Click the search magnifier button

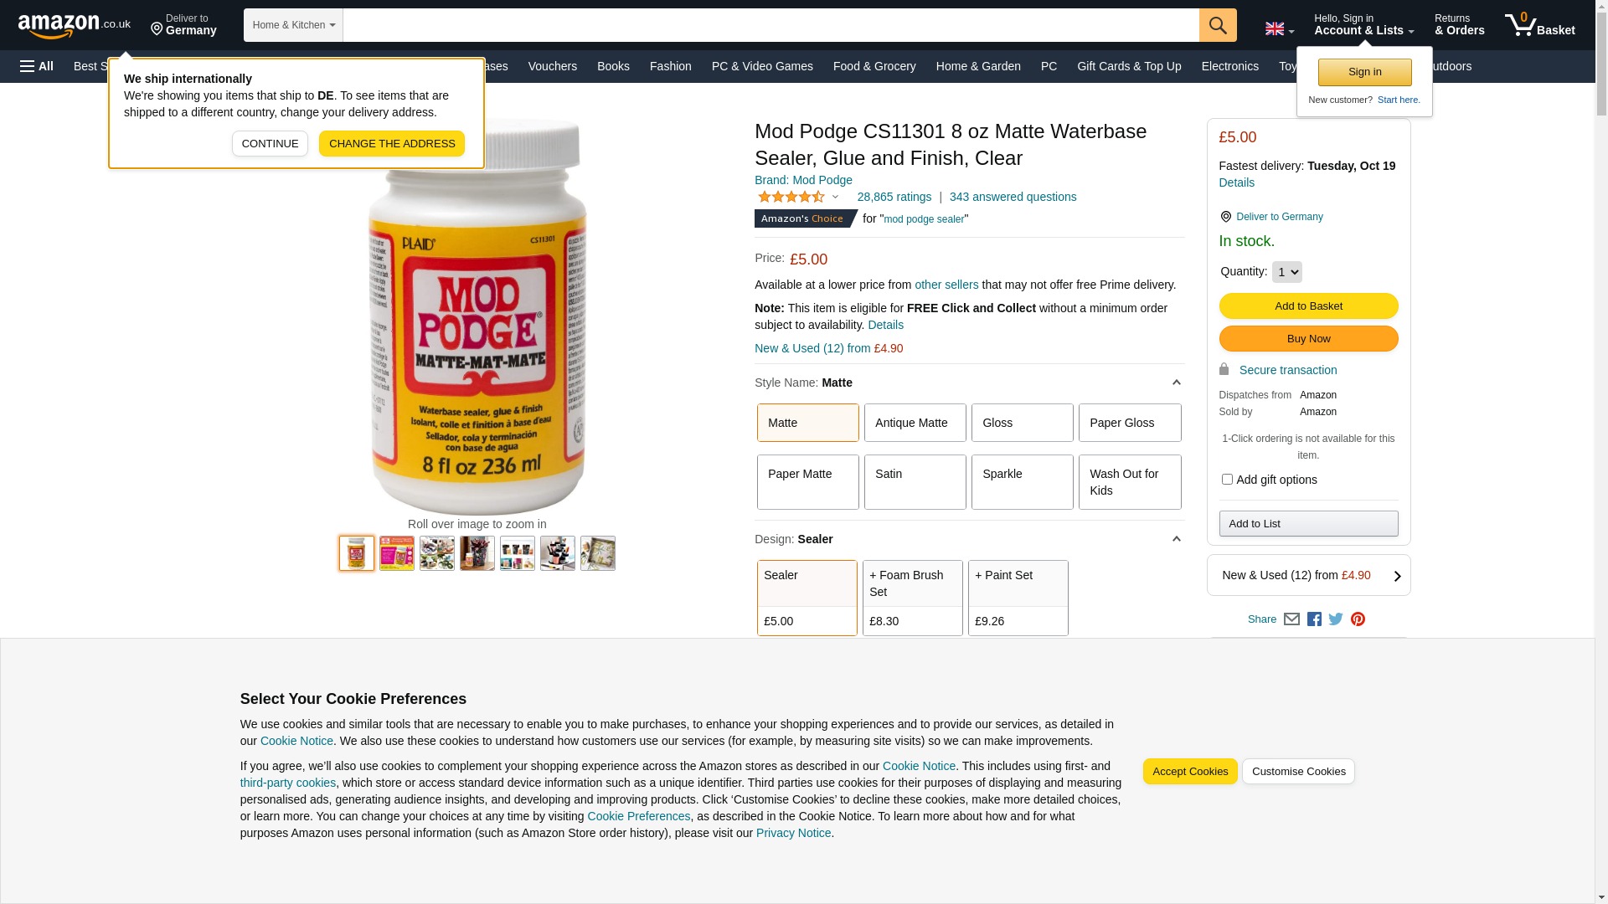coord(1218,25)
